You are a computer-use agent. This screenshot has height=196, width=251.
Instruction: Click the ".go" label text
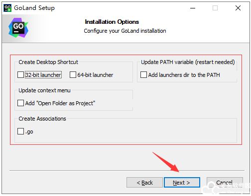click(29, 132)
